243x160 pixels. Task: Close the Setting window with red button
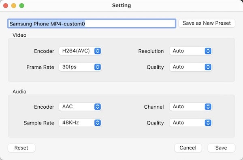pos(6,6)
